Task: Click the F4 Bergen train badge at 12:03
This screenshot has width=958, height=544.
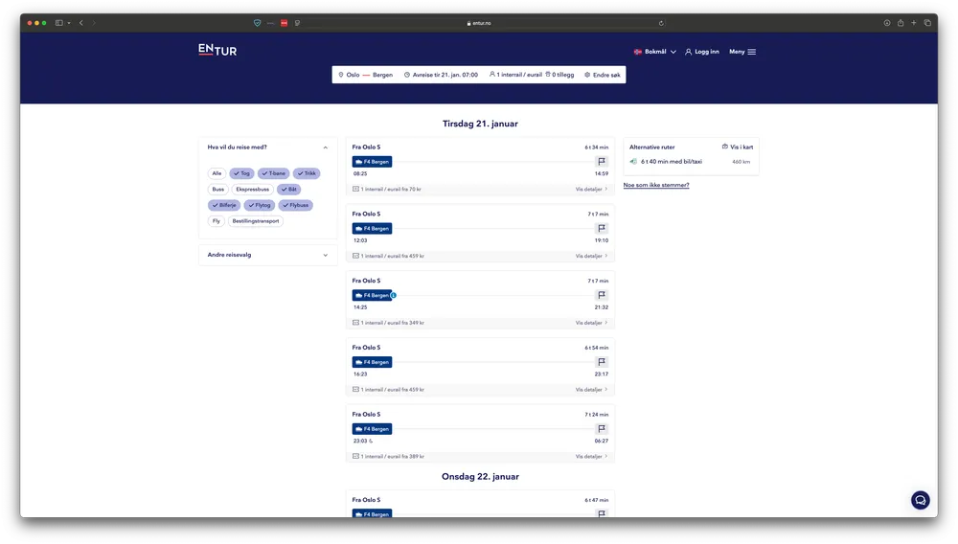Action: 373,229
